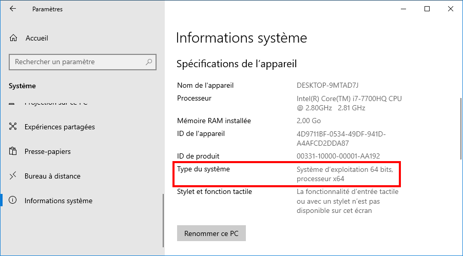Focus the 'Rechercher un paramètre' field
463x256 pixels.
click(x=77, y=62)
